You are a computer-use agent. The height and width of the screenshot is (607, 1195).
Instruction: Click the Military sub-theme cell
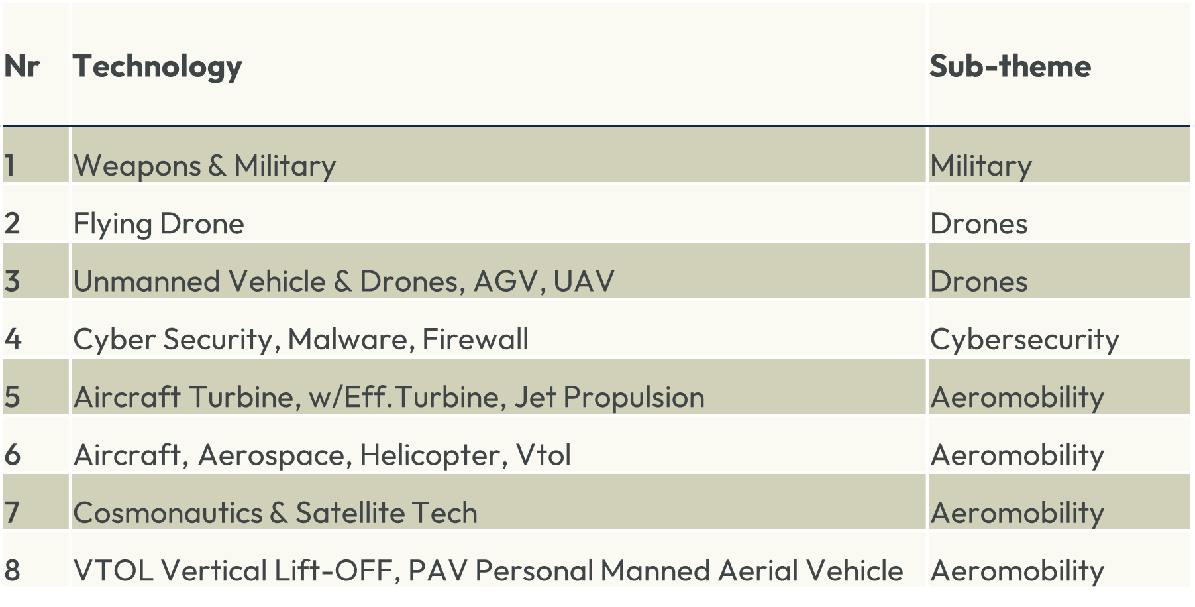[x=980, y=166]
